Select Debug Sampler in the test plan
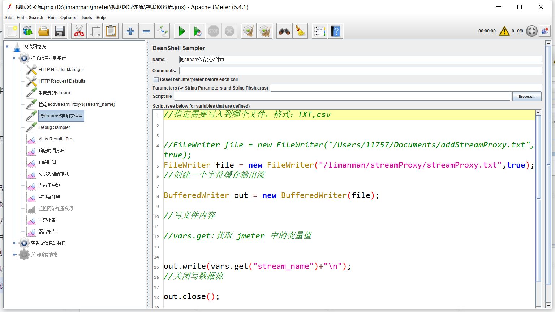 54,127
